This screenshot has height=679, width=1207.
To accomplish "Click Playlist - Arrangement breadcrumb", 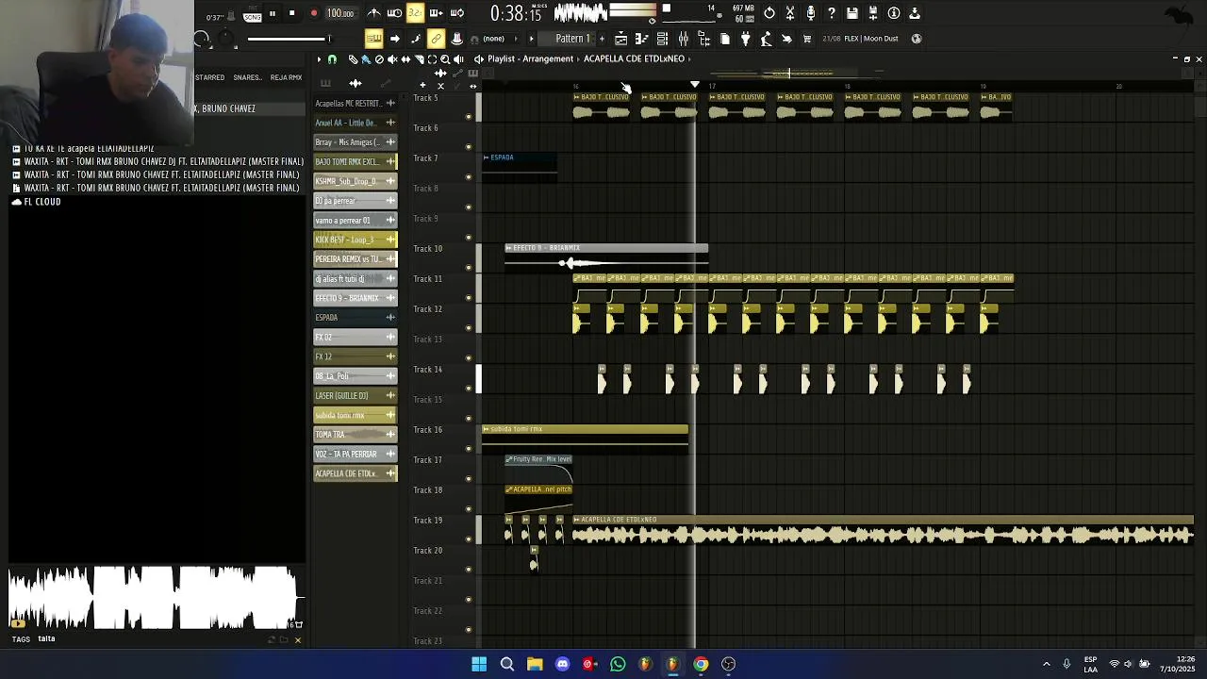I will (530, 58).
